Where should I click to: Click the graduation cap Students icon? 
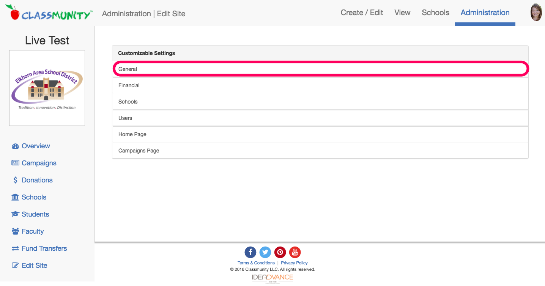14,214
